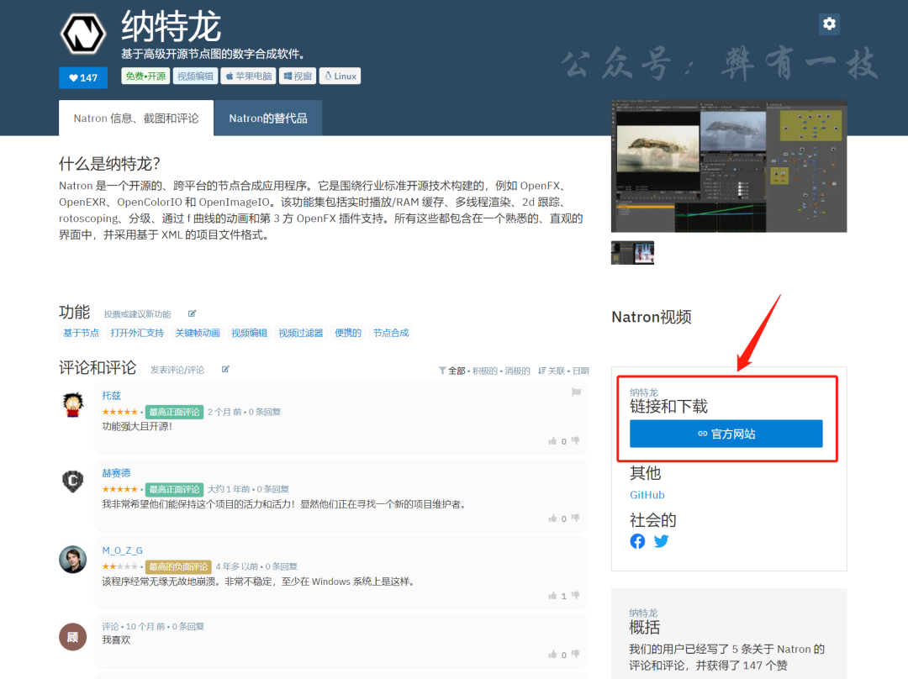Sort reviews by 日期
908x679 pixels.
tap(580, 371)
